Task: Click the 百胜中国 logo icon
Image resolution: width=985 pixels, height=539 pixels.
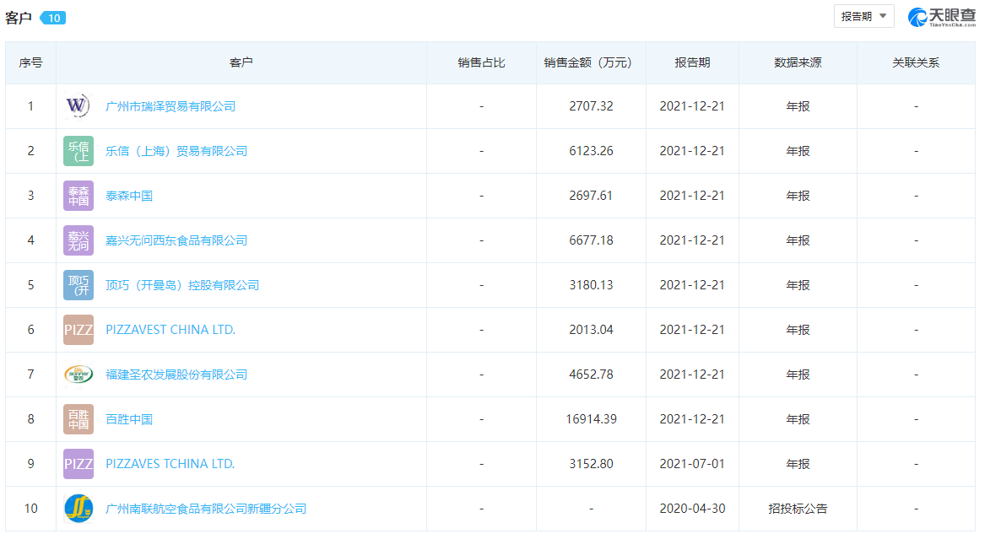Action: 78,419
